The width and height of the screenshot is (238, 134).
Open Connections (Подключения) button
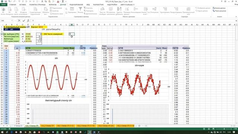56,8
